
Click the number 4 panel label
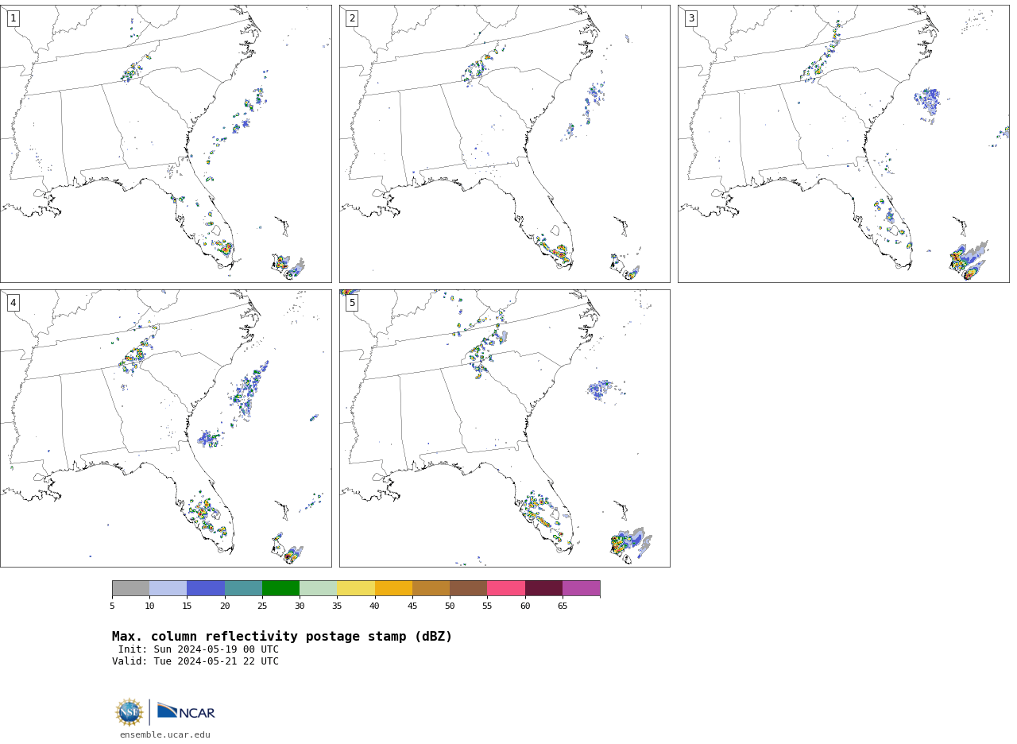[13, 303]
